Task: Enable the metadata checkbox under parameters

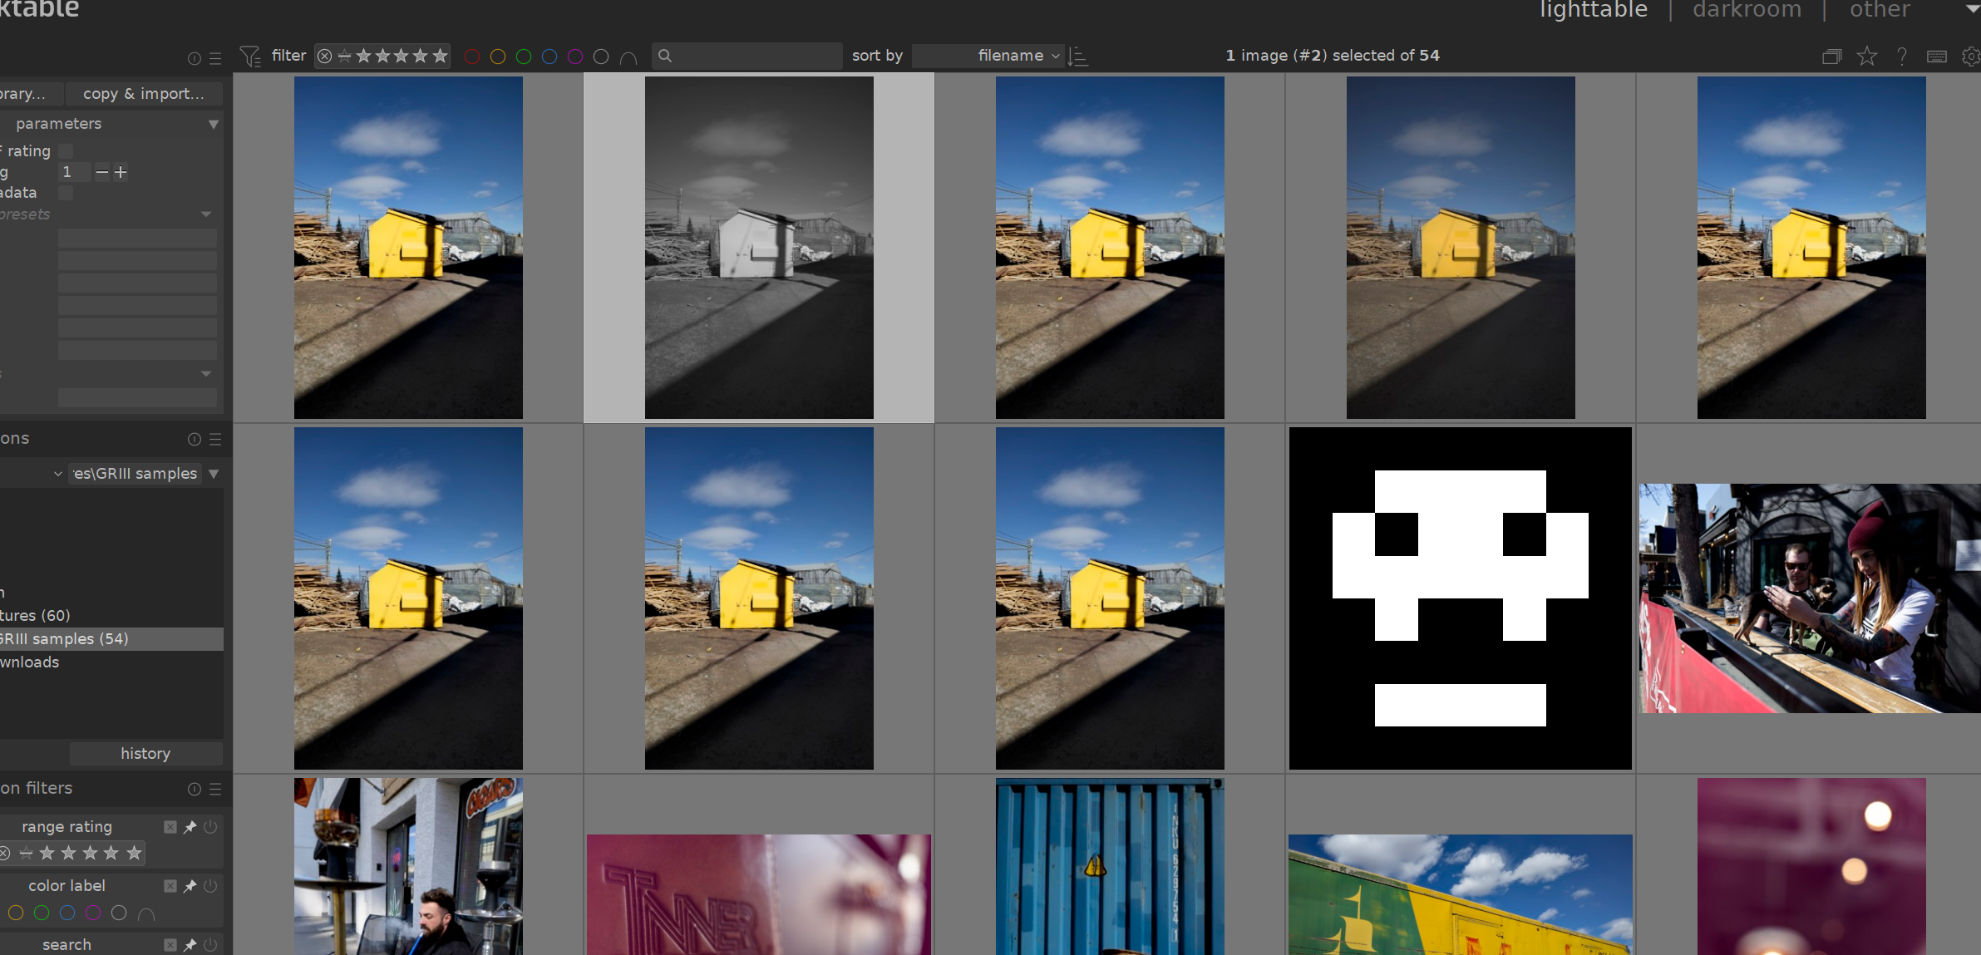Action: (x=67, y=193)
